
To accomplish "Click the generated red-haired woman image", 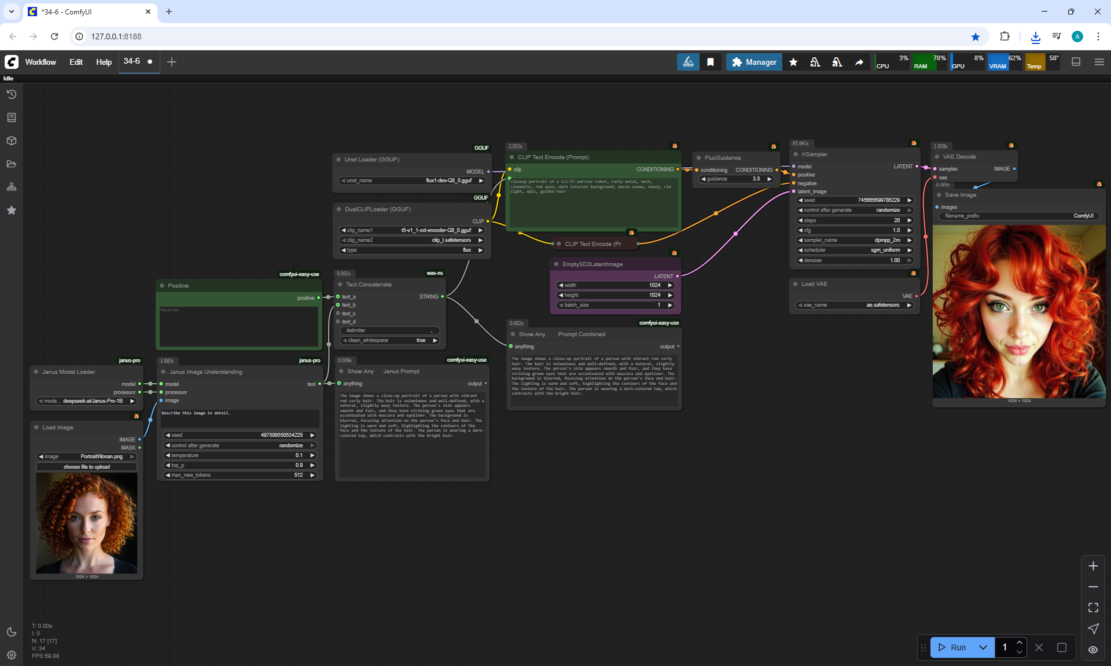I will 1018,311.
